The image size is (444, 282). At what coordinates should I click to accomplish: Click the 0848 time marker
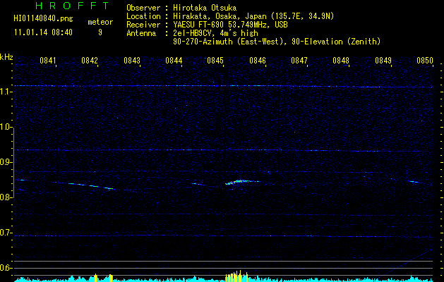click(341, 61)
